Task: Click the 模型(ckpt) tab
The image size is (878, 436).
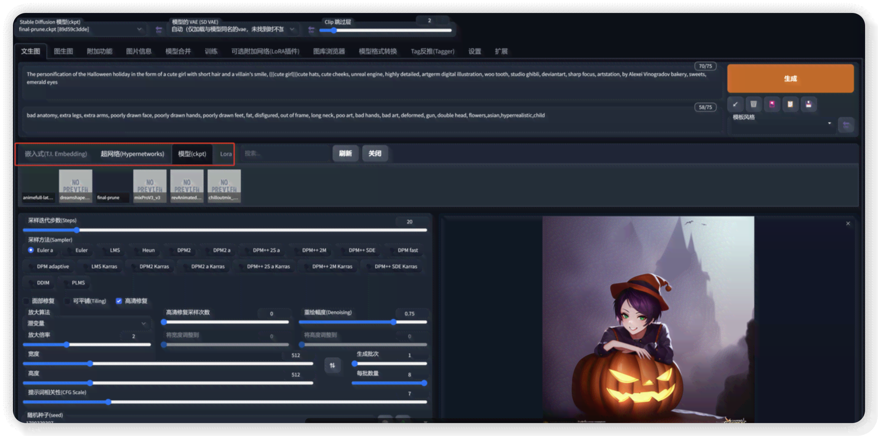Action: click(192, 153)
